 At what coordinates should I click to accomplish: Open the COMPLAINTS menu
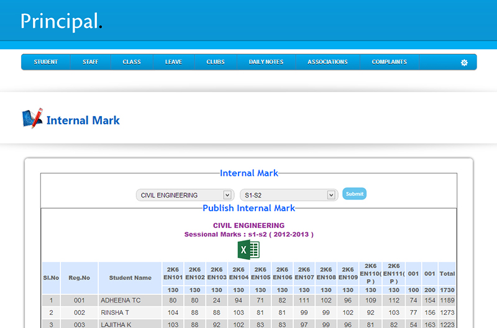coord(390,62)
